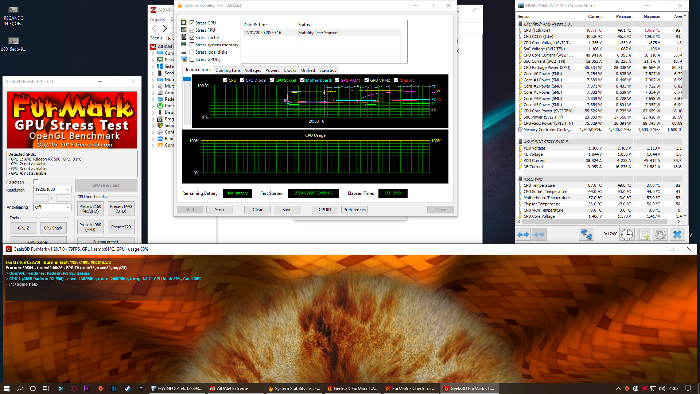The height and width of the screenshot is (394, 700).
Task: Open Opera browser from taskbar
Action: 74,389
